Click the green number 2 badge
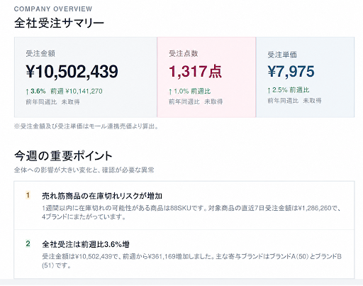This screenshot has width=363, height=286. click(28, 243)
